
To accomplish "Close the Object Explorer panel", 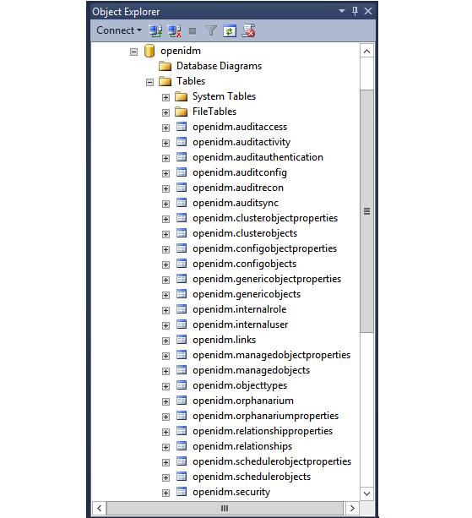I will [x=368, y=11].
